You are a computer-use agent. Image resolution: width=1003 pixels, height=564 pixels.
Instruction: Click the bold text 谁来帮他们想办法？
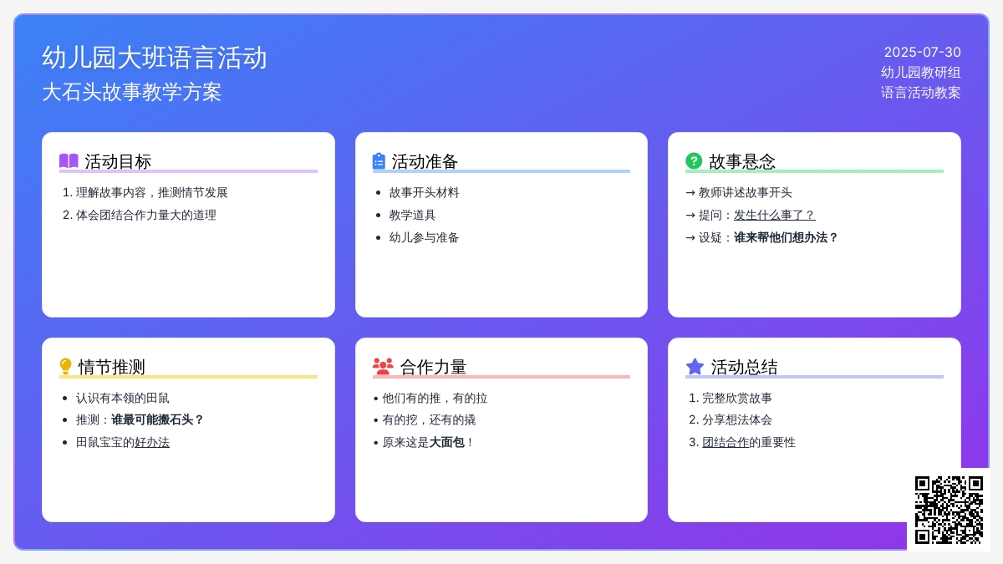787,237
